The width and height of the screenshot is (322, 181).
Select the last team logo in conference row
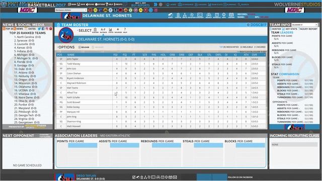click(x=155, y=10)
